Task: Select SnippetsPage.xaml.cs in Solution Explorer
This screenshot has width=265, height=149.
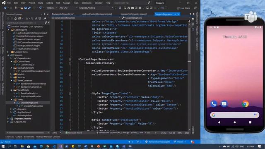Action: (33, 106)
